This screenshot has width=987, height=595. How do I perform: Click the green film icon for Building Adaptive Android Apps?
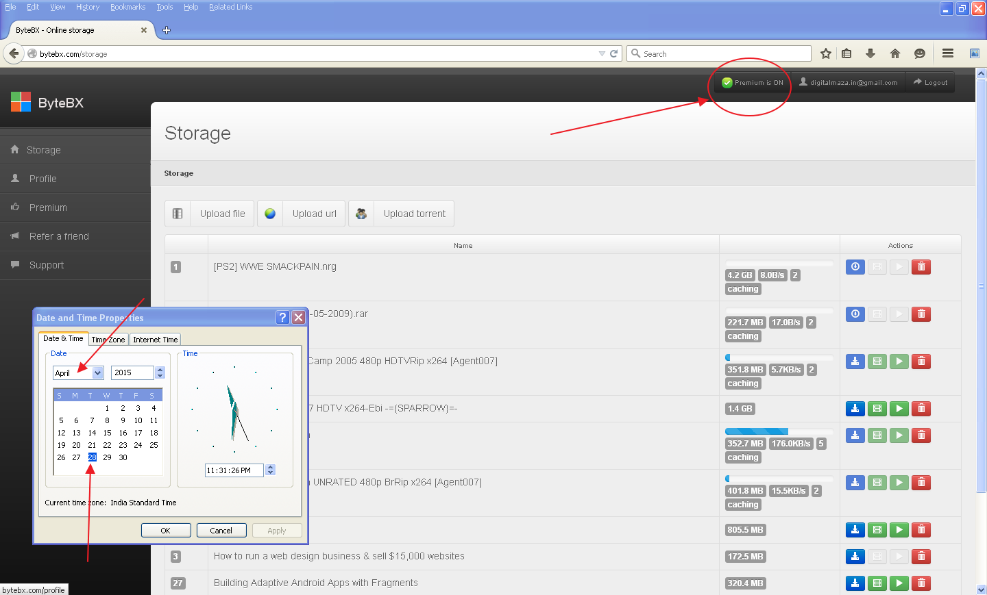pyautogui.click(x=877, y=583)
